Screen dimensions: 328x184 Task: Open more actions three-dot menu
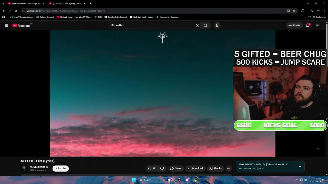coord(229,168)
